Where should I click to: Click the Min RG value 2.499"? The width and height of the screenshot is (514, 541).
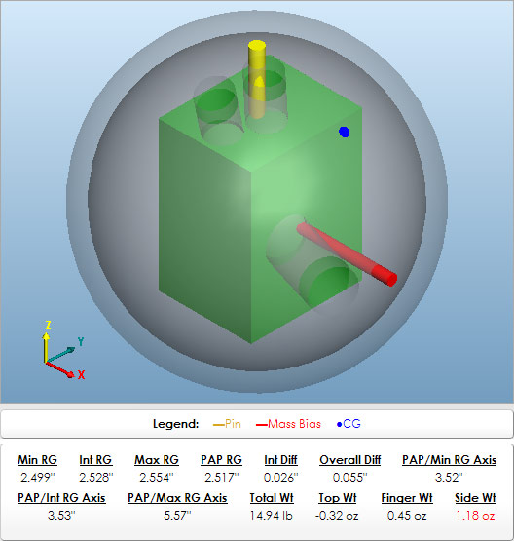[x=38, y=478]
